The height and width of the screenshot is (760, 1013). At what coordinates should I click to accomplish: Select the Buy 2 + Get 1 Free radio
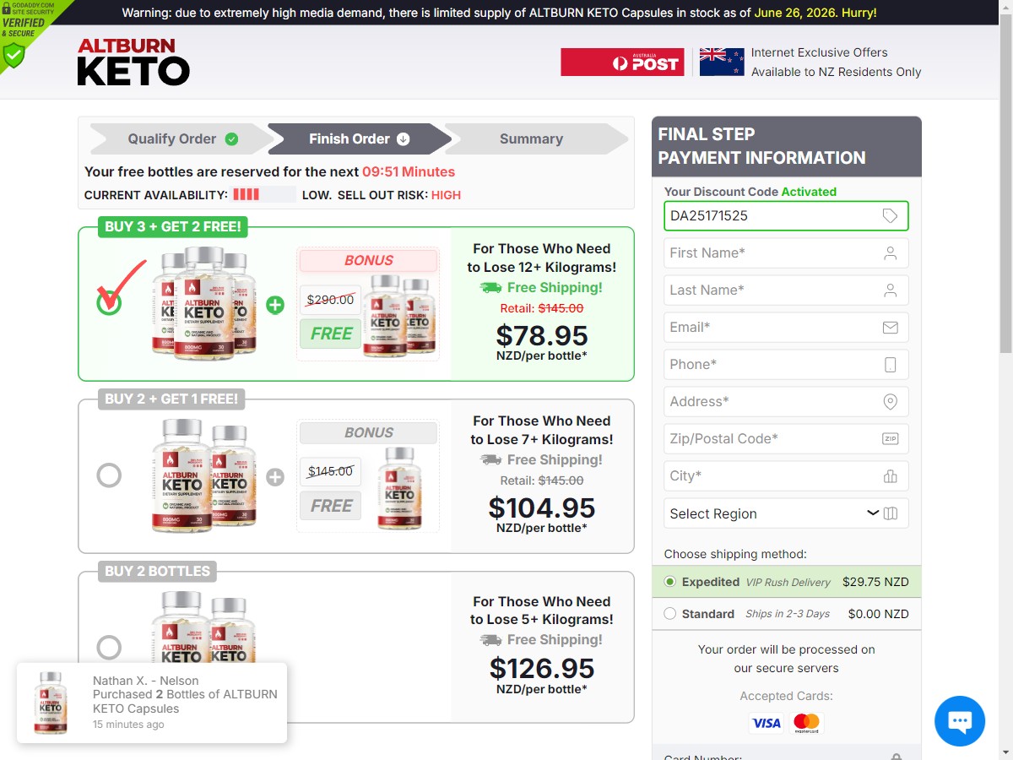[109, 475]
